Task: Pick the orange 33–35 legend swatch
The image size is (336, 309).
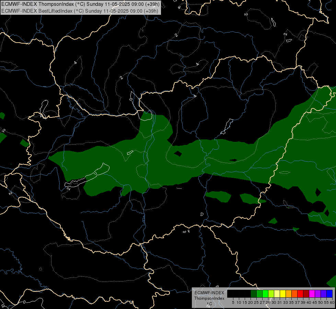Action: pos(289,294)
